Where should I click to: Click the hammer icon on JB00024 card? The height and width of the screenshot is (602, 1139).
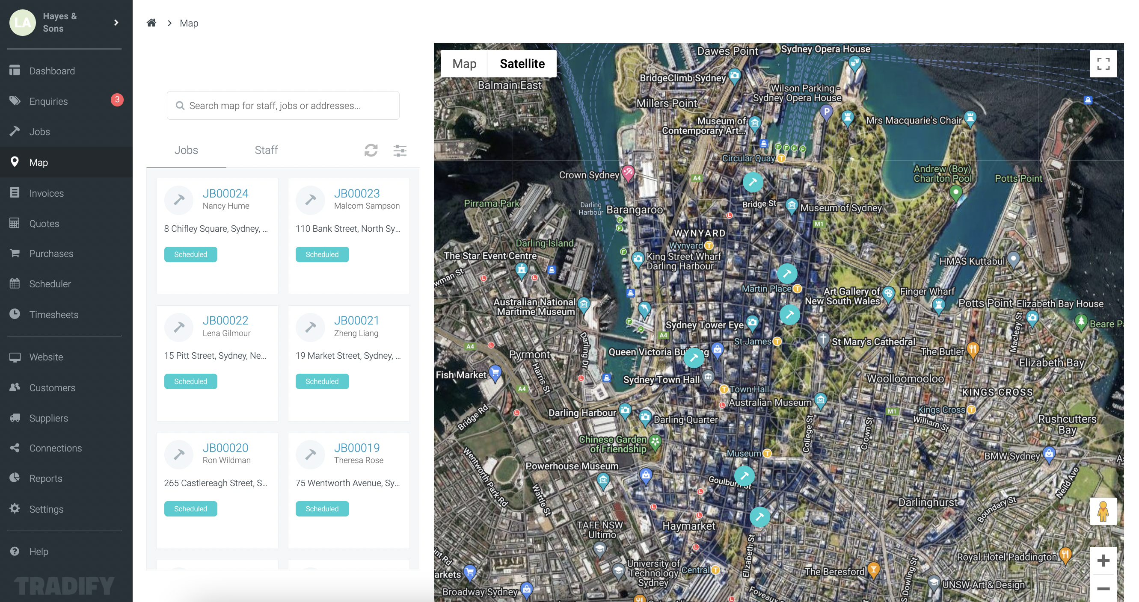coord(178,200)
